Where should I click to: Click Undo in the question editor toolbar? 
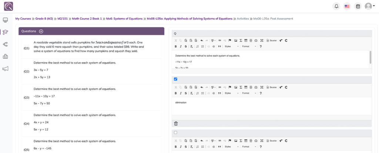(x=202, y=40)
